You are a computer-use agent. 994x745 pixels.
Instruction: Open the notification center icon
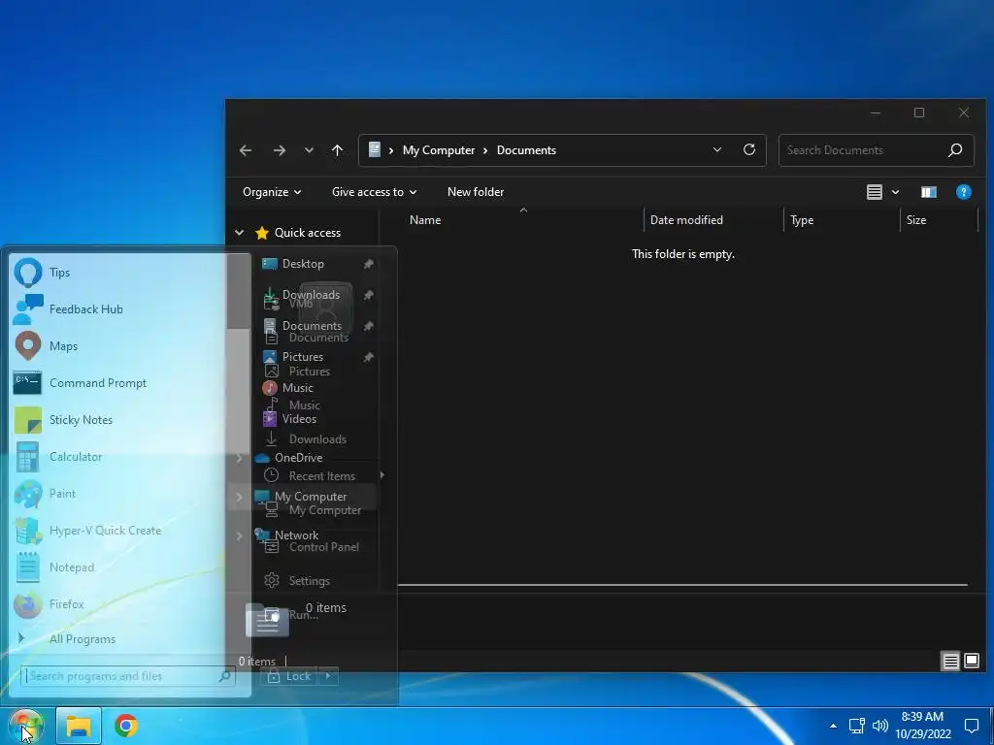(x=971, y=726)
